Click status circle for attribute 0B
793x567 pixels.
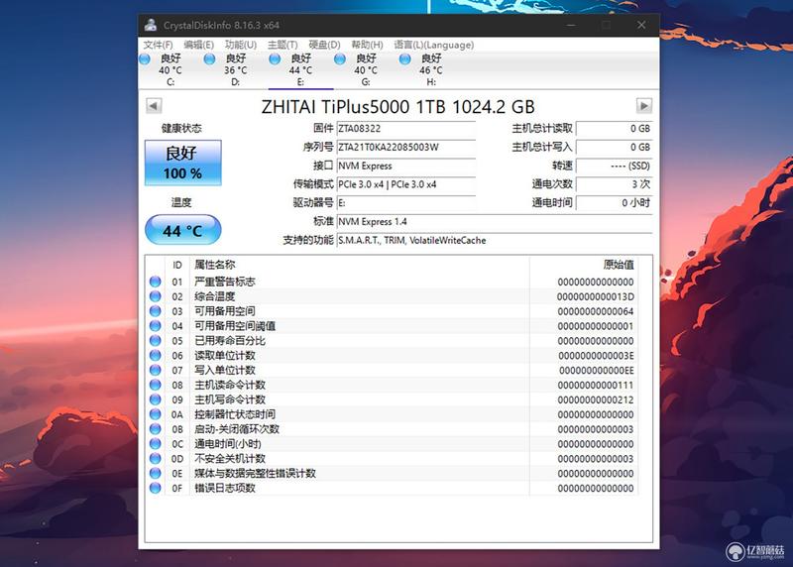(156, 429)
